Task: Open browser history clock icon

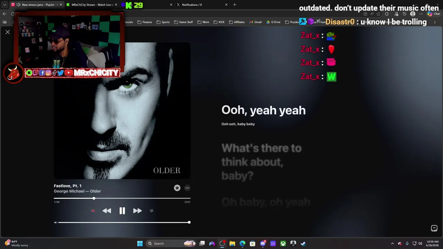Action: coord(404,14)
